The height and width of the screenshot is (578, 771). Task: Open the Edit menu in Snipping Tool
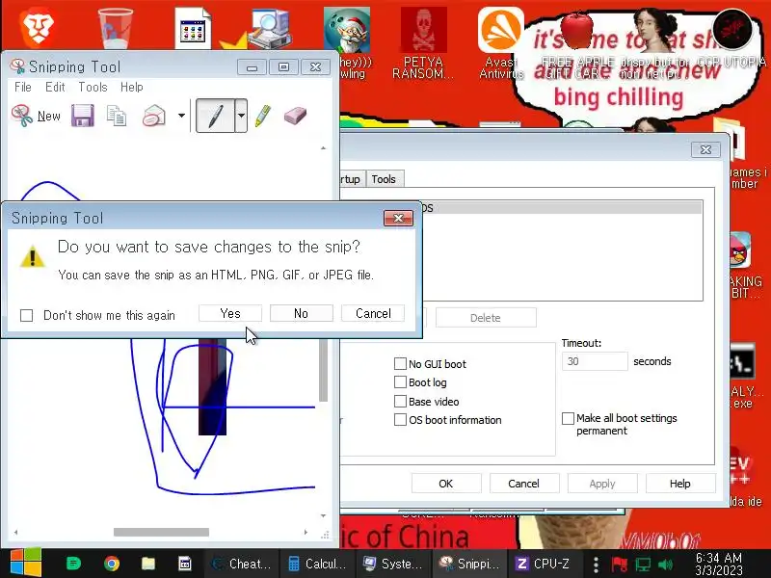(55, 87)
